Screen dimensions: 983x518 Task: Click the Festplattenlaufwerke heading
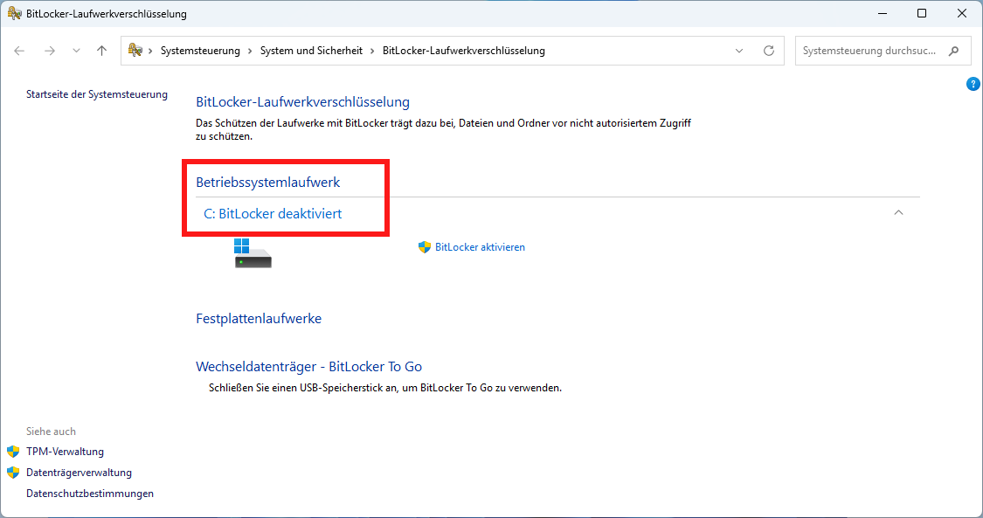point(259,318)
